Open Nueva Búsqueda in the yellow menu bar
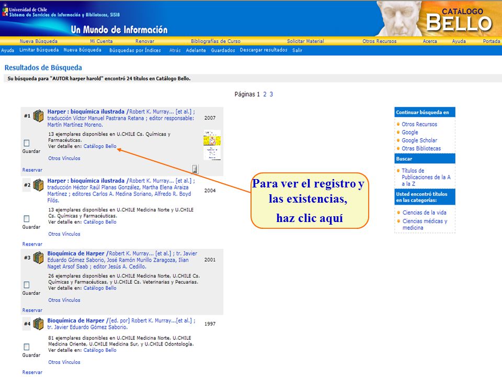The image size is (502, 377). 38,41
